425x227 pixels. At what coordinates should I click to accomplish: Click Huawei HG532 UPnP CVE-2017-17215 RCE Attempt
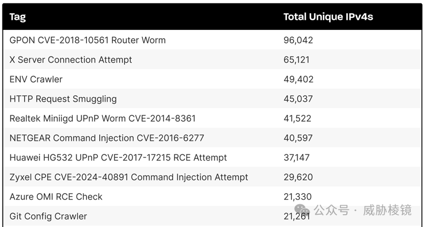118,158
